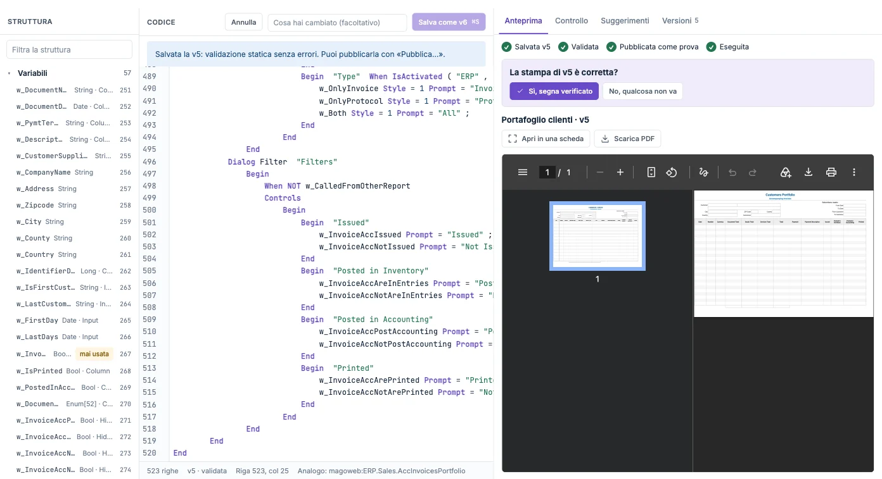Click the v5 · validata status text
Viewport: 882px width, 479px height.
pyautogui.click(x=207, y=471)
